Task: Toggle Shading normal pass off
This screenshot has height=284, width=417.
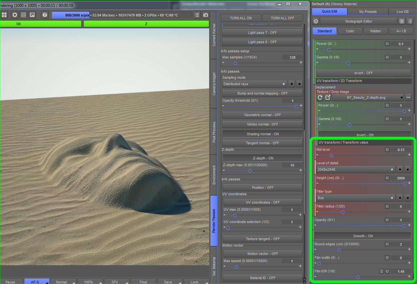Action: coord(262,134)
